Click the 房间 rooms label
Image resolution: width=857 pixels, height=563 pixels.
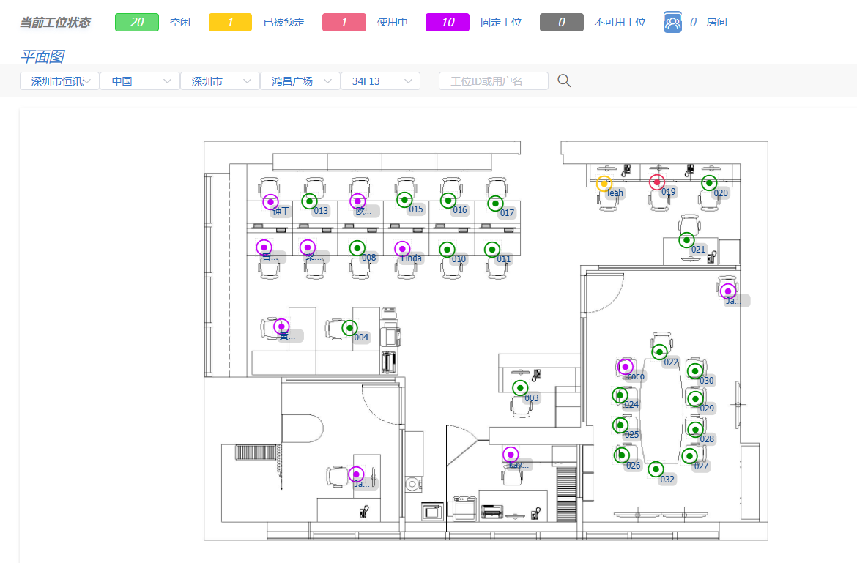click(x=716, y=23)
